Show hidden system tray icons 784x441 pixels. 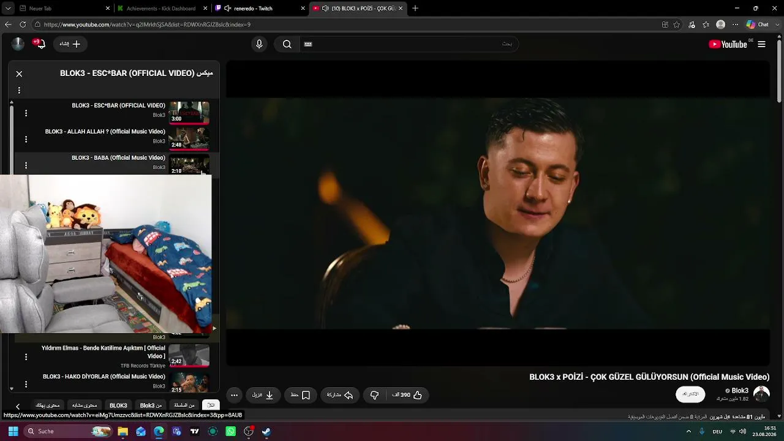tap(688, 431)
